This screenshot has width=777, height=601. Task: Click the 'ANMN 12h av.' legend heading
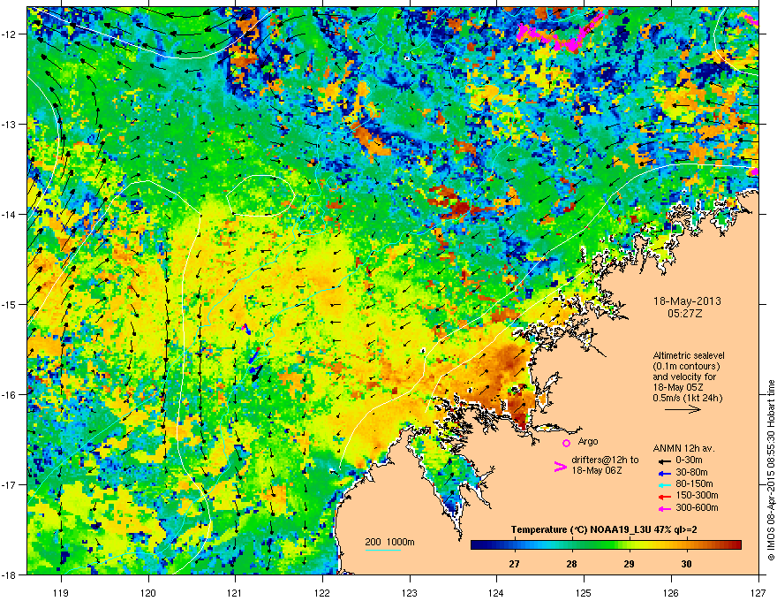(683, 448)
